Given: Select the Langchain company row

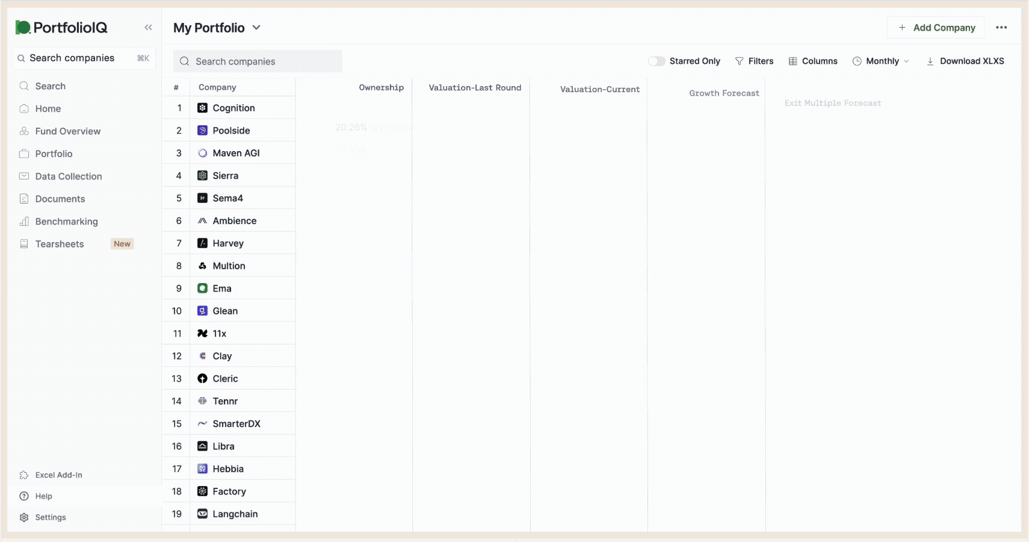Looking at the screenshot, I should click(229, 514).
